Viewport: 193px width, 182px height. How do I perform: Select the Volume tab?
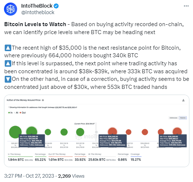[x=183, y=118]
